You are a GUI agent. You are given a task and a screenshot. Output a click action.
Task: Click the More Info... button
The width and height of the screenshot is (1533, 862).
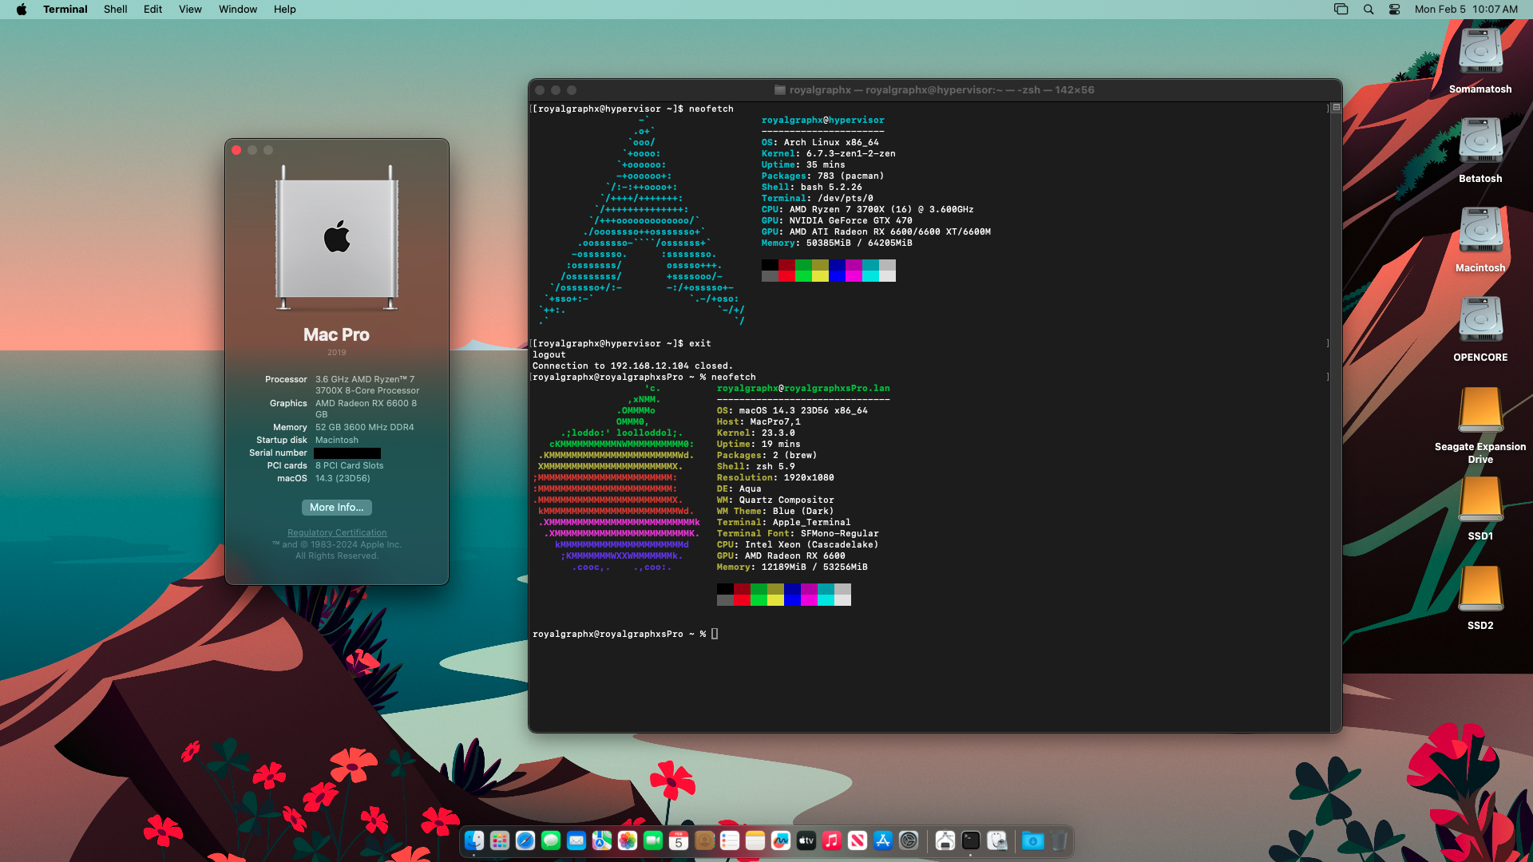[x=337, y=508]
